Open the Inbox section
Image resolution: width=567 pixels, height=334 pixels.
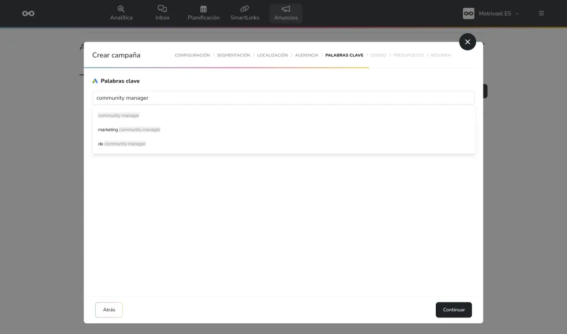(x=162, y=13)
